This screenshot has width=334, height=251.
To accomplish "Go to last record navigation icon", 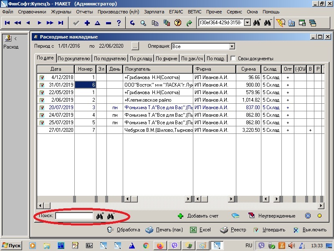I will pyautogui.click(x=61, y=23).
